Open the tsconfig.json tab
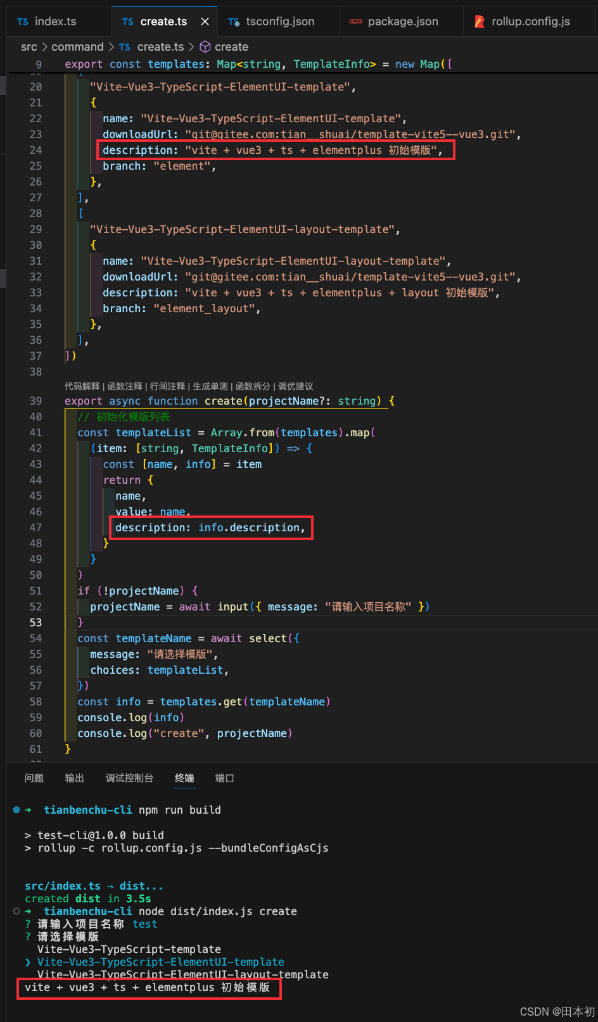598x1022 pixels. 279,22
